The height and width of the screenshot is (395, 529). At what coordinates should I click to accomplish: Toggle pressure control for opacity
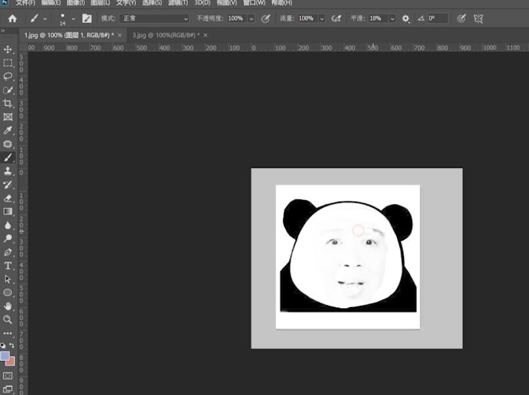[x=266, y=18]
